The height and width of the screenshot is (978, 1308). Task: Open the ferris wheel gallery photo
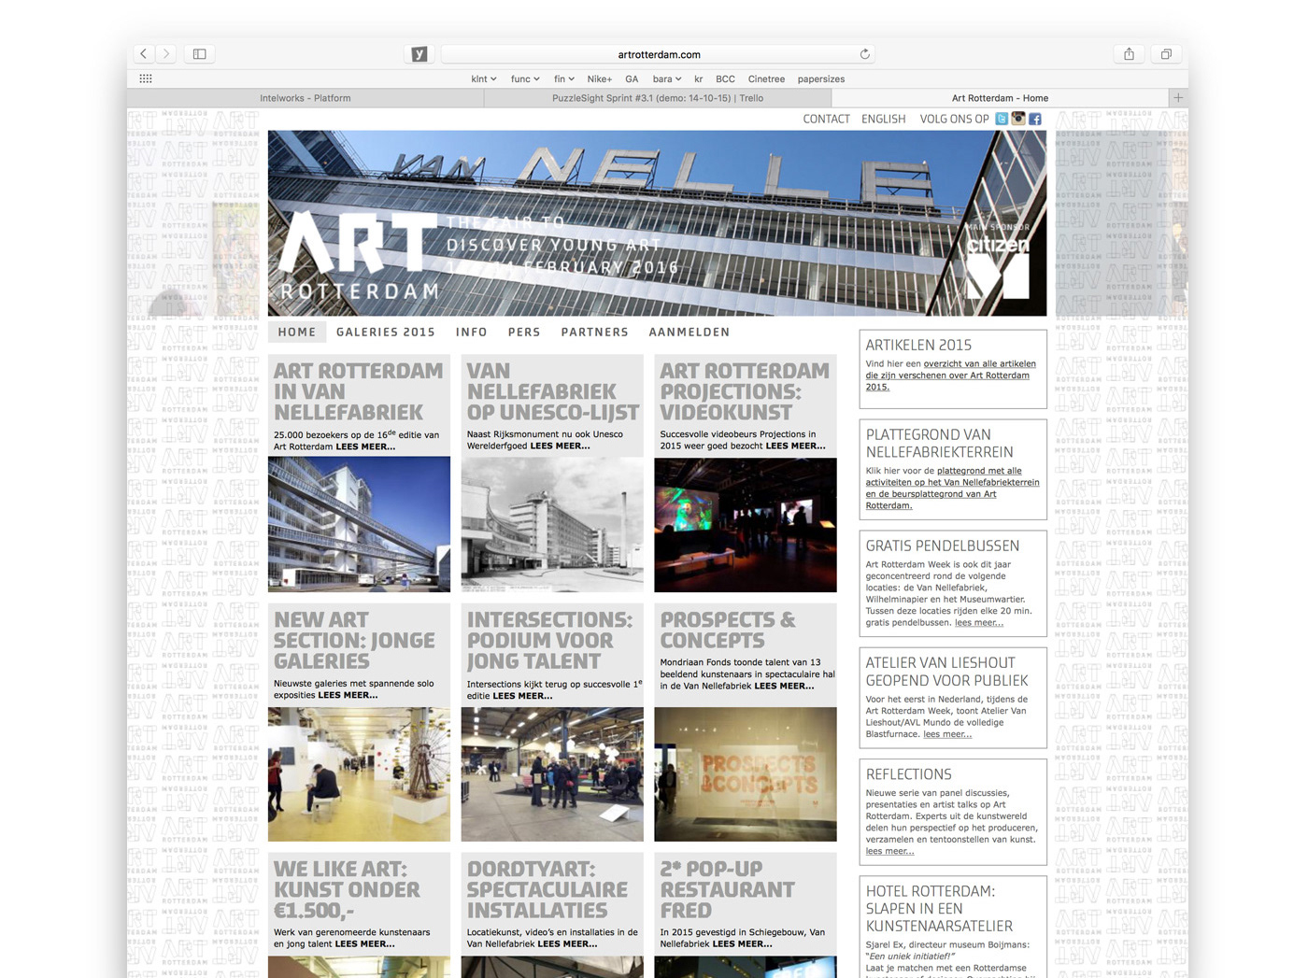point(359,774)
